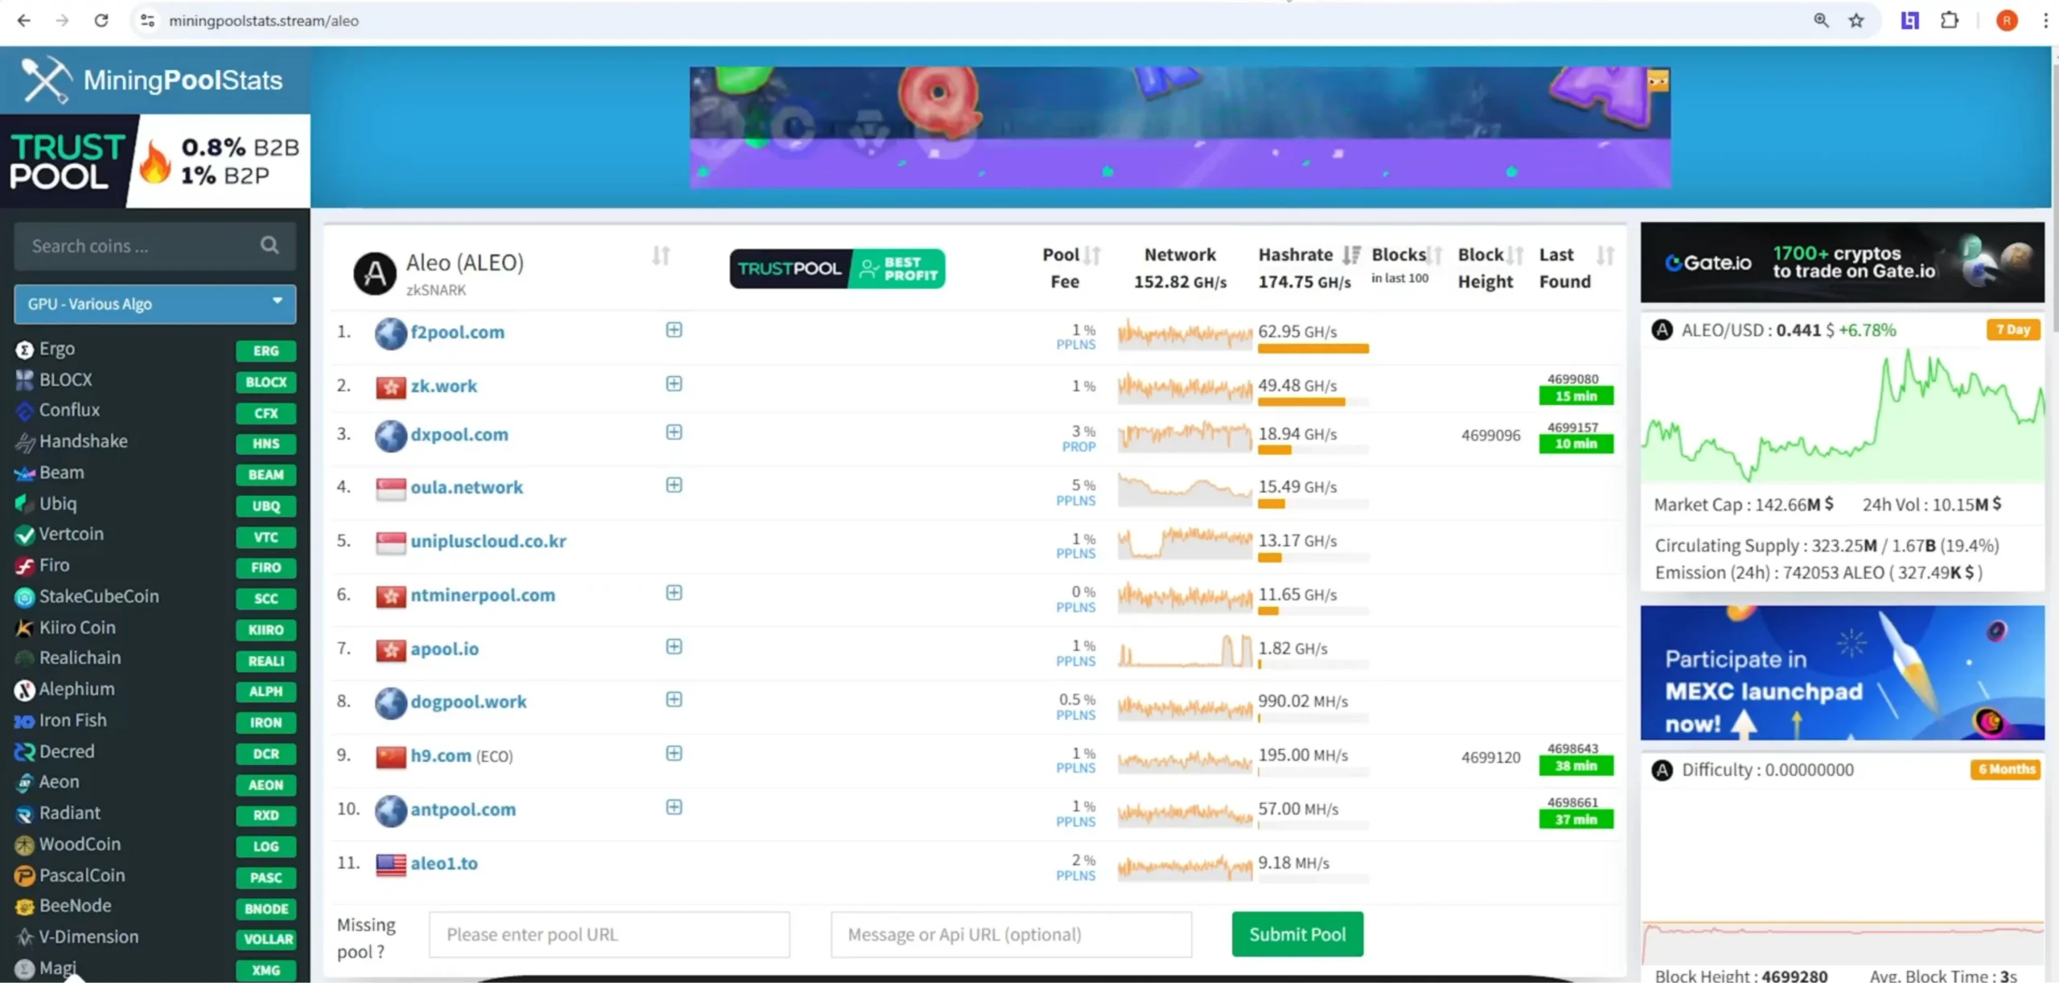The height and width of the screenshot is (983, 2059).
Task: Click the MiningPoolStats pickaxe logo
Action: pos(45,80)
